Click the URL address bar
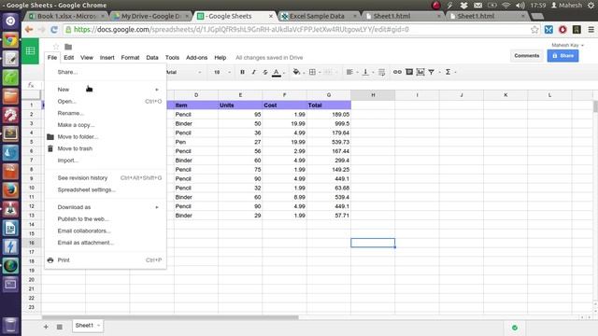 point(297,29)
